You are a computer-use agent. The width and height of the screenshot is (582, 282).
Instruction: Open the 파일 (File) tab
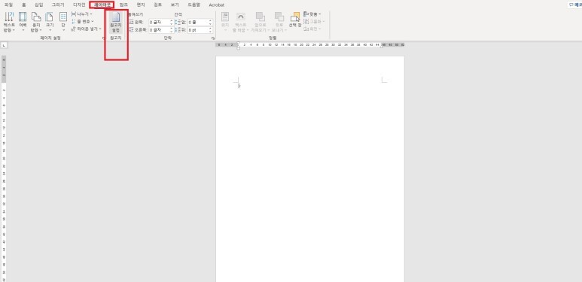click(x=8, y=5)
